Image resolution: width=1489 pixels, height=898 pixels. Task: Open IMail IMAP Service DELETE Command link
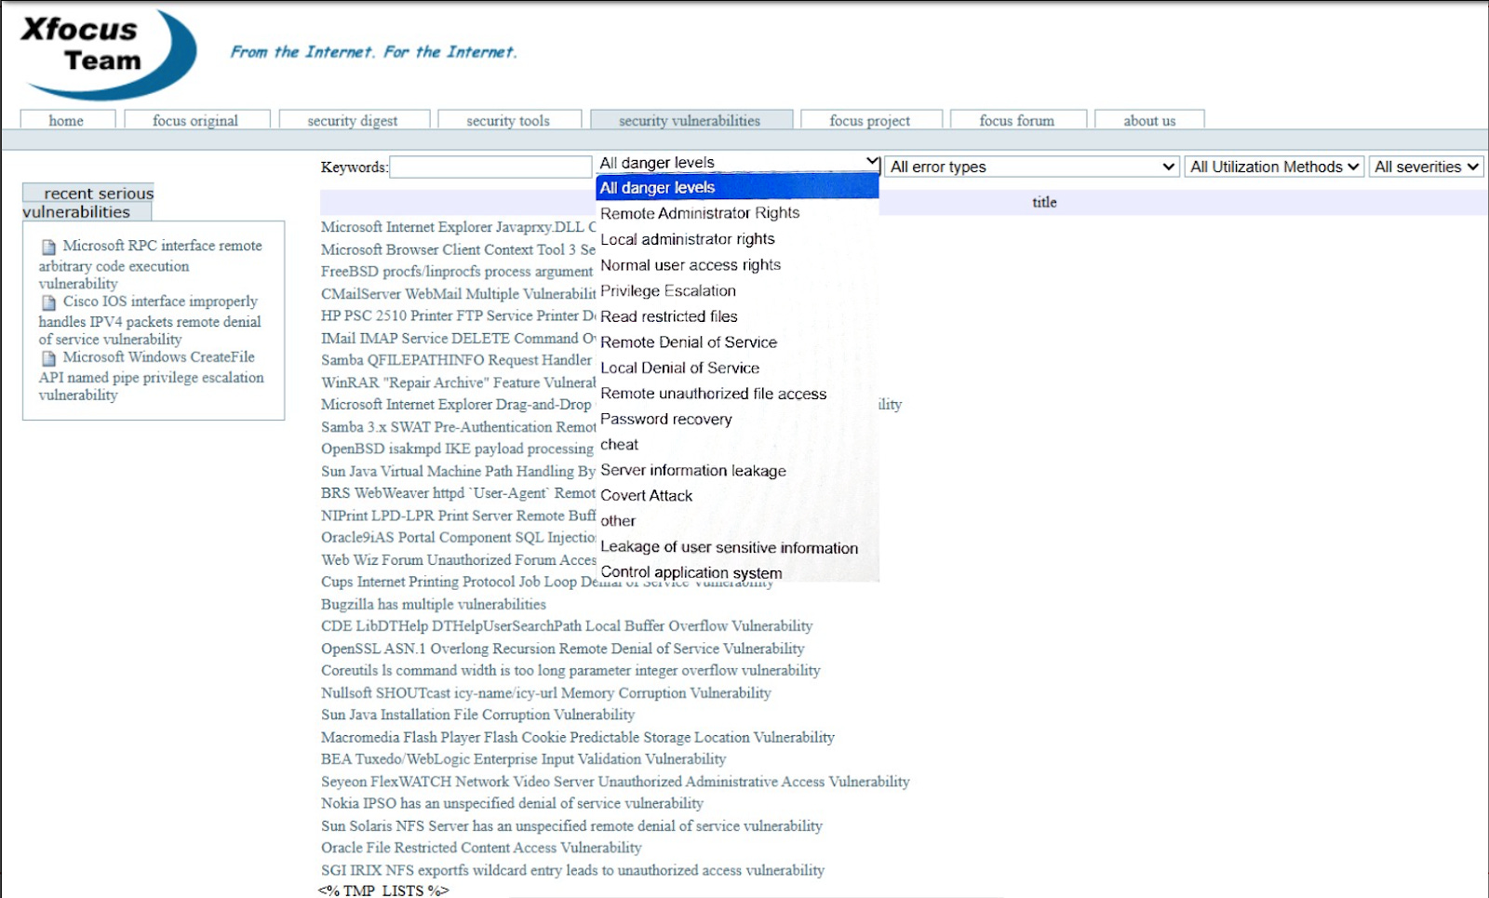pos(459,338)
